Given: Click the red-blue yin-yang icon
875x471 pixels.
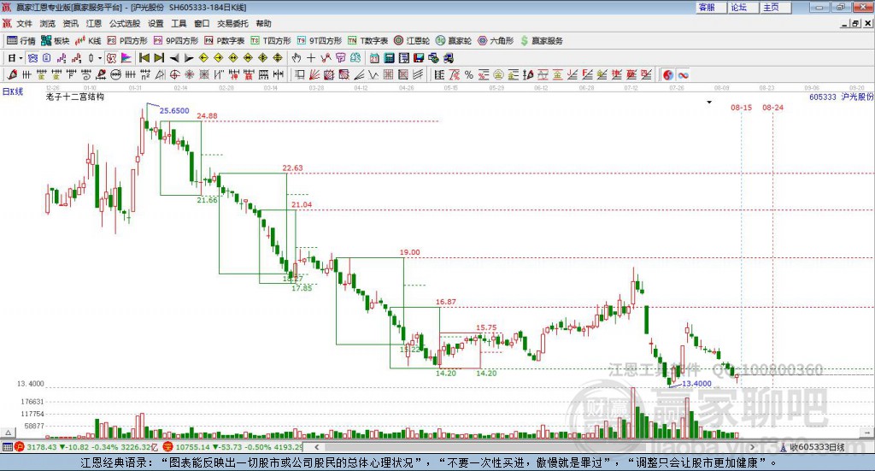Looking at the screenshot, I should coord(668,74).
